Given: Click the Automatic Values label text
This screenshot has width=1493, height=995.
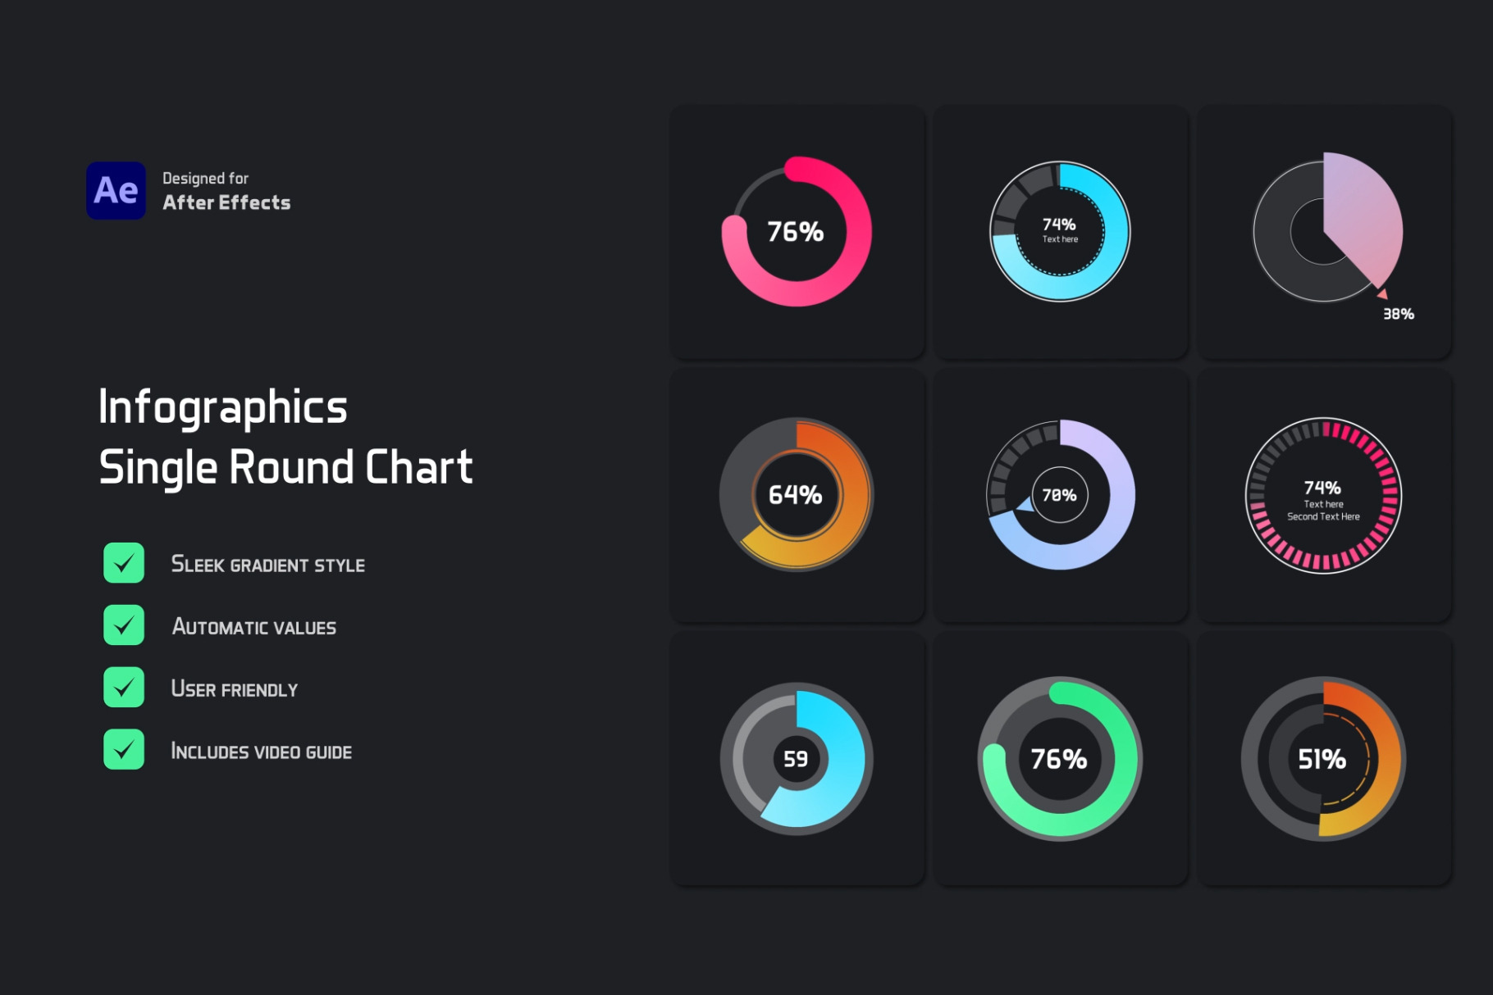Looking at the screenshot, I should click(254, 627).
